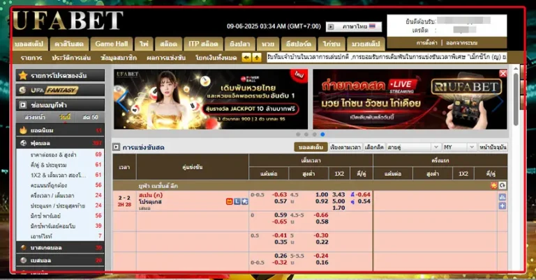Click the เลือกลีค select league button
The image size is (536, 280).
(x=374, y=147)
